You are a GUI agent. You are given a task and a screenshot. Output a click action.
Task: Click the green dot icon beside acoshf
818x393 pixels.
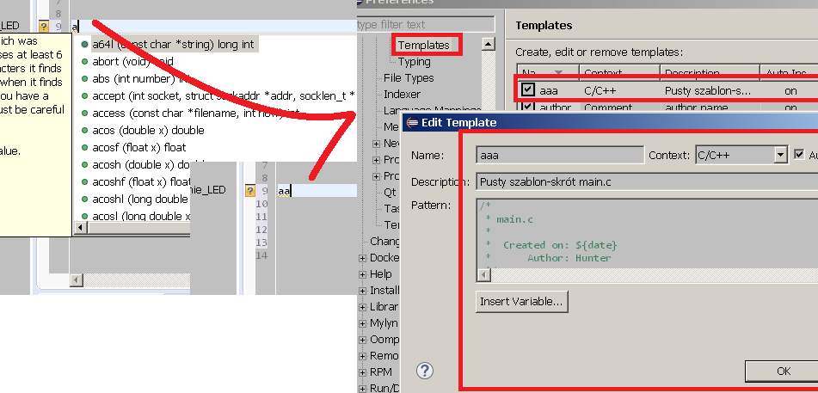84,182
